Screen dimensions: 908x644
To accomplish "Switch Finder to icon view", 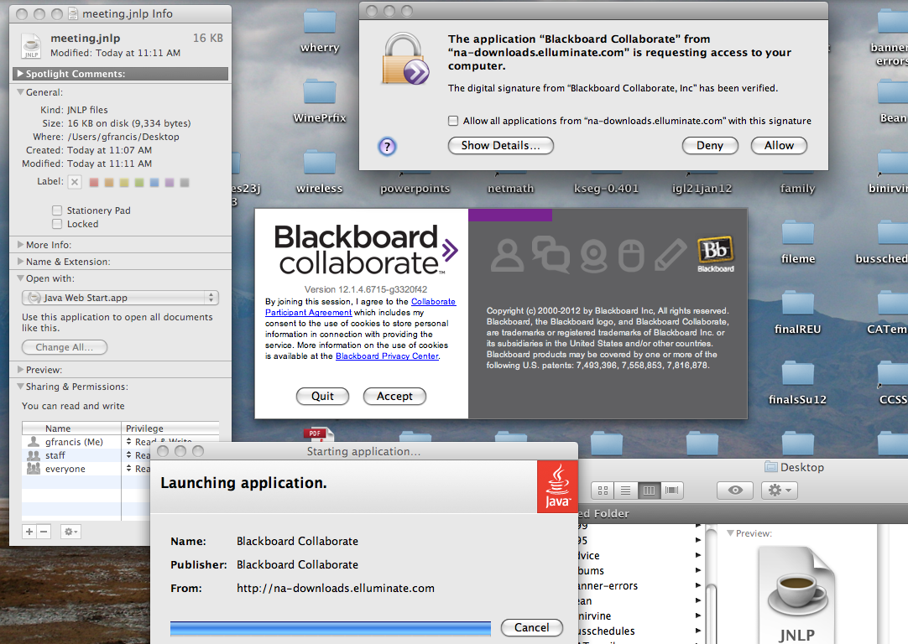I will (603, 490).
